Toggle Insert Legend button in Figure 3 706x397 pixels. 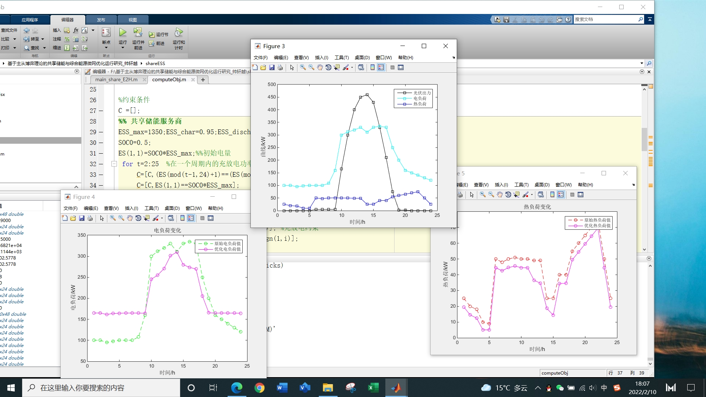(x=381, y=67)
